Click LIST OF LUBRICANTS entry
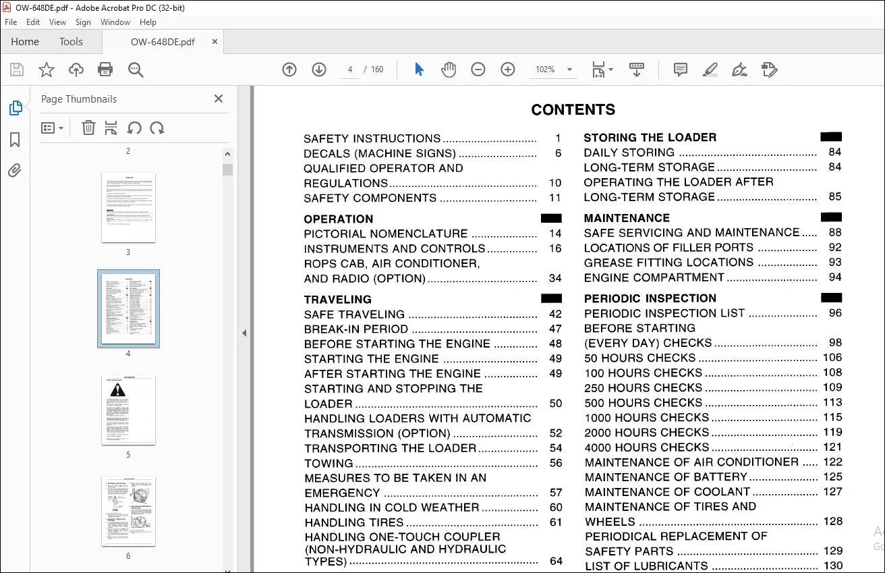 coord(713,566)
